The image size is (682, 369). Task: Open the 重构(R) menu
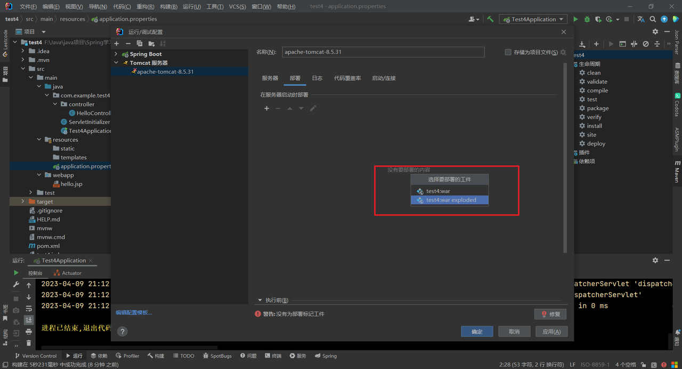click(x=145, y=6)
